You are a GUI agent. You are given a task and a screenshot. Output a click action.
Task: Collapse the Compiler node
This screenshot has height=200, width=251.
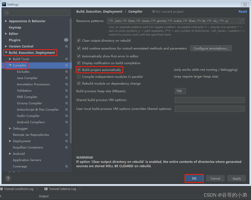pos(10,65)
